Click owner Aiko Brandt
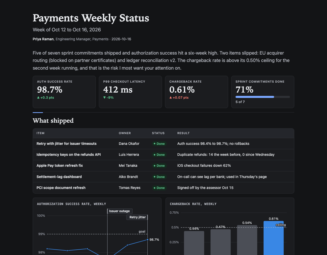The height and width of the screenshot is (255, 327). coord(128,177)
